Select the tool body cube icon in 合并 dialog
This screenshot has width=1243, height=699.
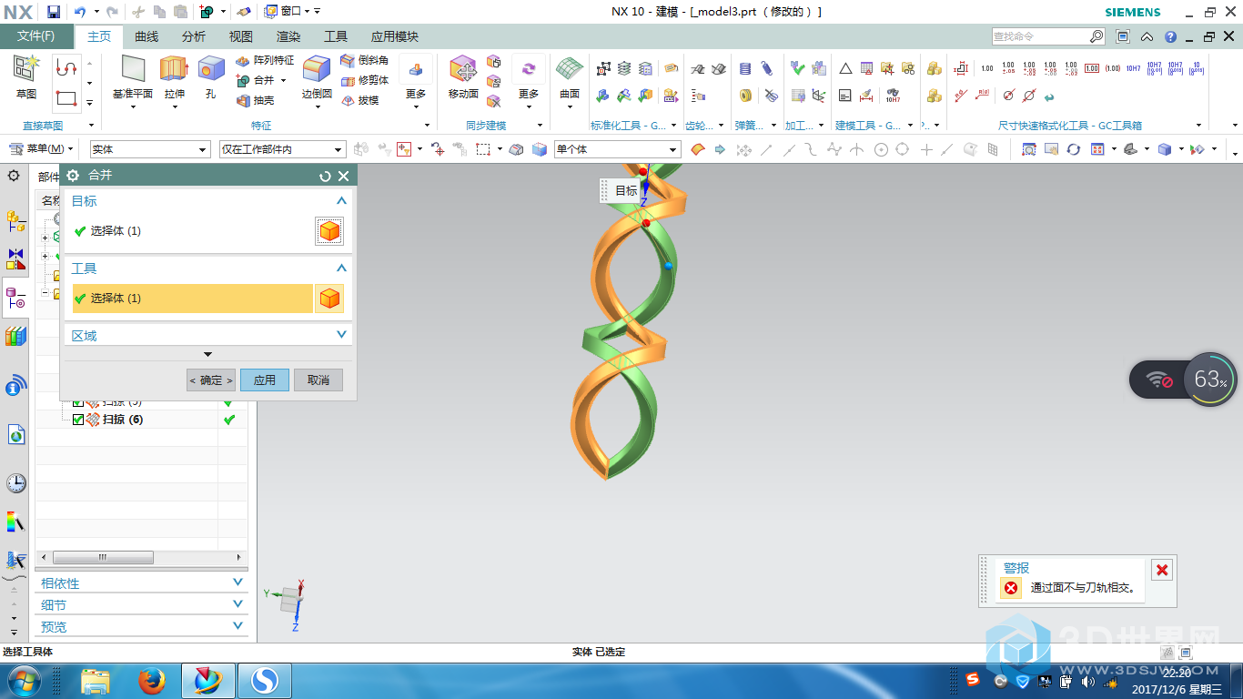pyautogui.click(x=329, y=299)
